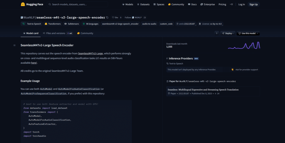Go to Community in top navigation
This screenshot has height=143, width=285.
[176, 4]
